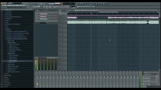Click the 1:22:56 time display
161x90 pixels.
click(x=40, y=4)
